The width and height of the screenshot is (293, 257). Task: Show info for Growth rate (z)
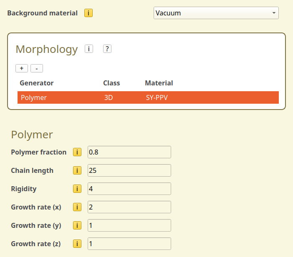pyautogui.click(x=77, y=244)
